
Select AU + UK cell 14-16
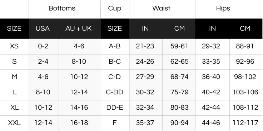tap(79, 108)
